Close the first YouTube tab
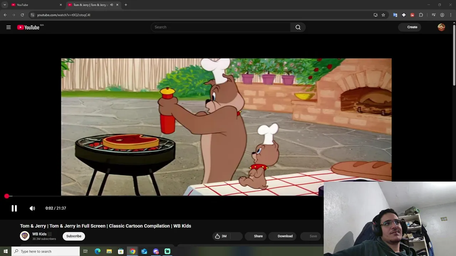Screen dimensions: 456x256 pyautogui.click(x=61, y=5)
